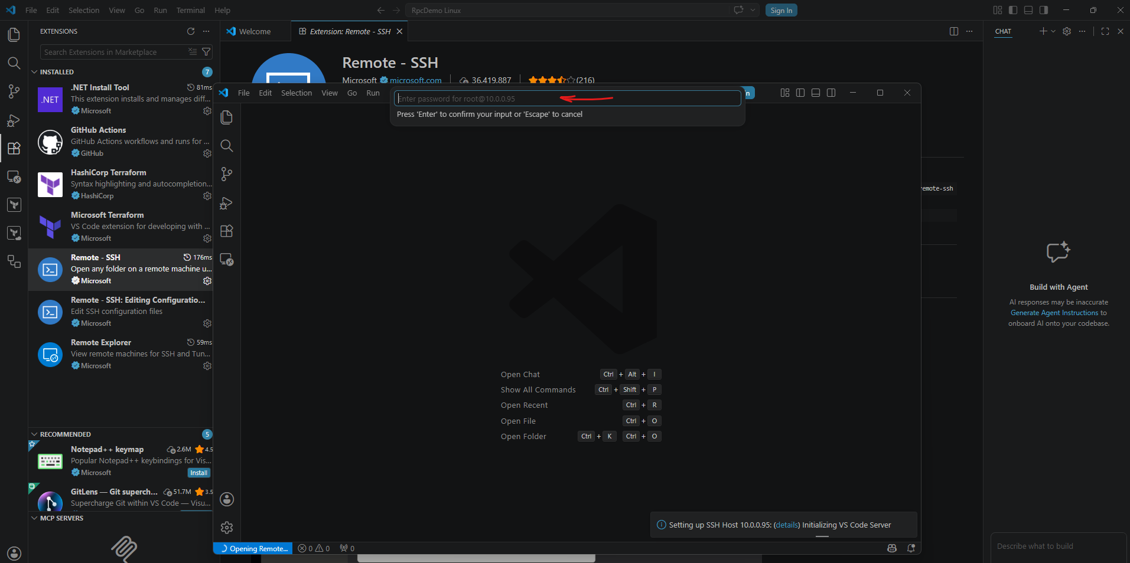Open manage gear for .NET Install Tool
Viewport: 1130px width, 563px height.
(207, 111)
